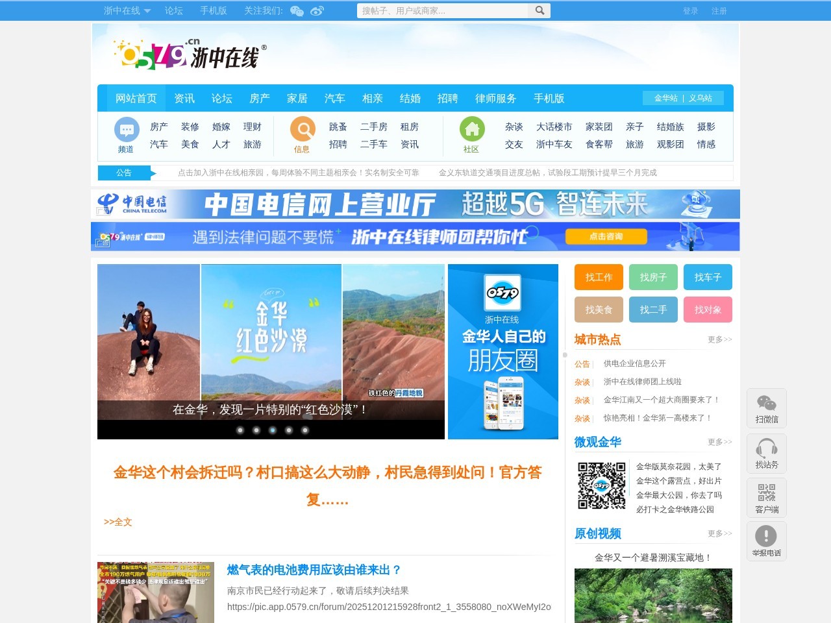Click the 登录 login link

coord(690,10)
